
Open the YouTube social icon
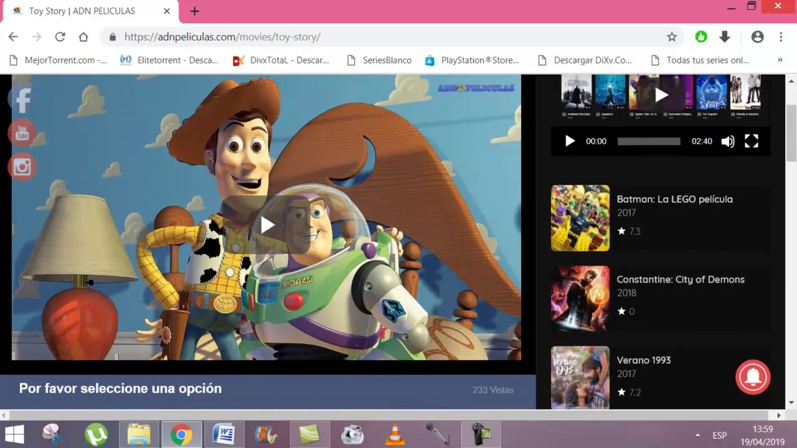22,133
